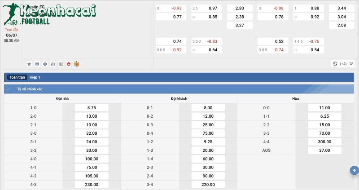Click the red flame hot icon

(68, 64)
